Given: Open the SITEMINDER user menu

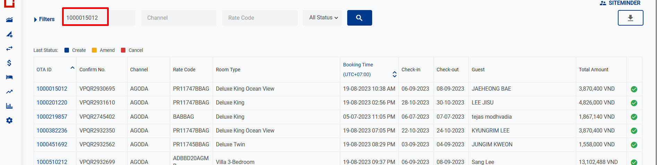Looking at the screenshot, I should coord(620,3).
